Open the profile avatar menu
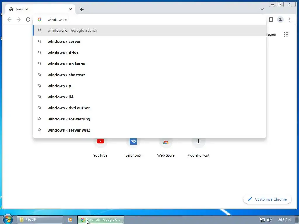Screen dimensions: 299x224 (280, 20)
